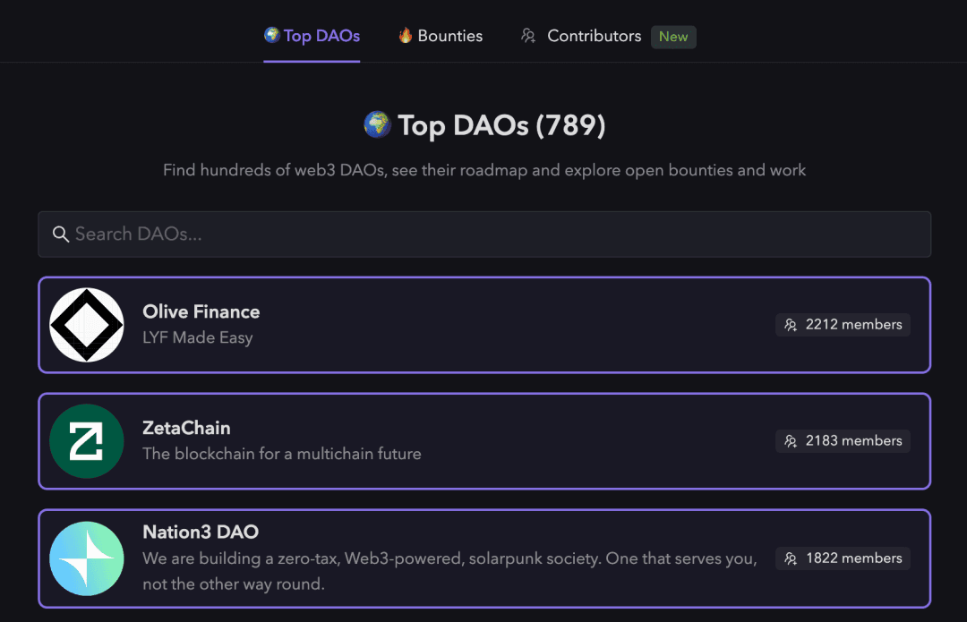Switch to the Top DAOs tab
The image size is (967, 622).
312,36
